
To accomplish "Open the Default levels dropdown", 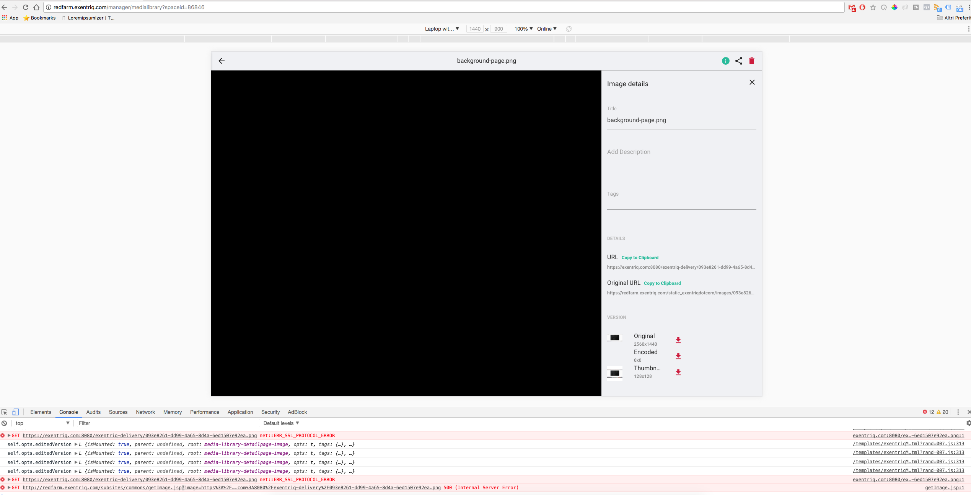I will point(281,423).
